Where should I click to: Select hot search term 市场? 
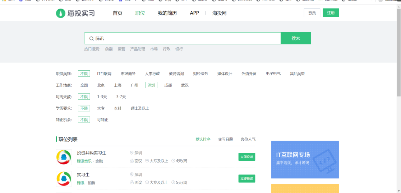[154, 49]
